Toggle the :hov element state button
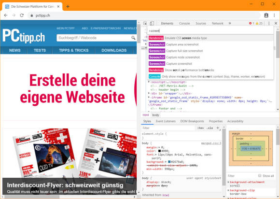The width and height of the screenshot is (280, 199). point(200,128)
